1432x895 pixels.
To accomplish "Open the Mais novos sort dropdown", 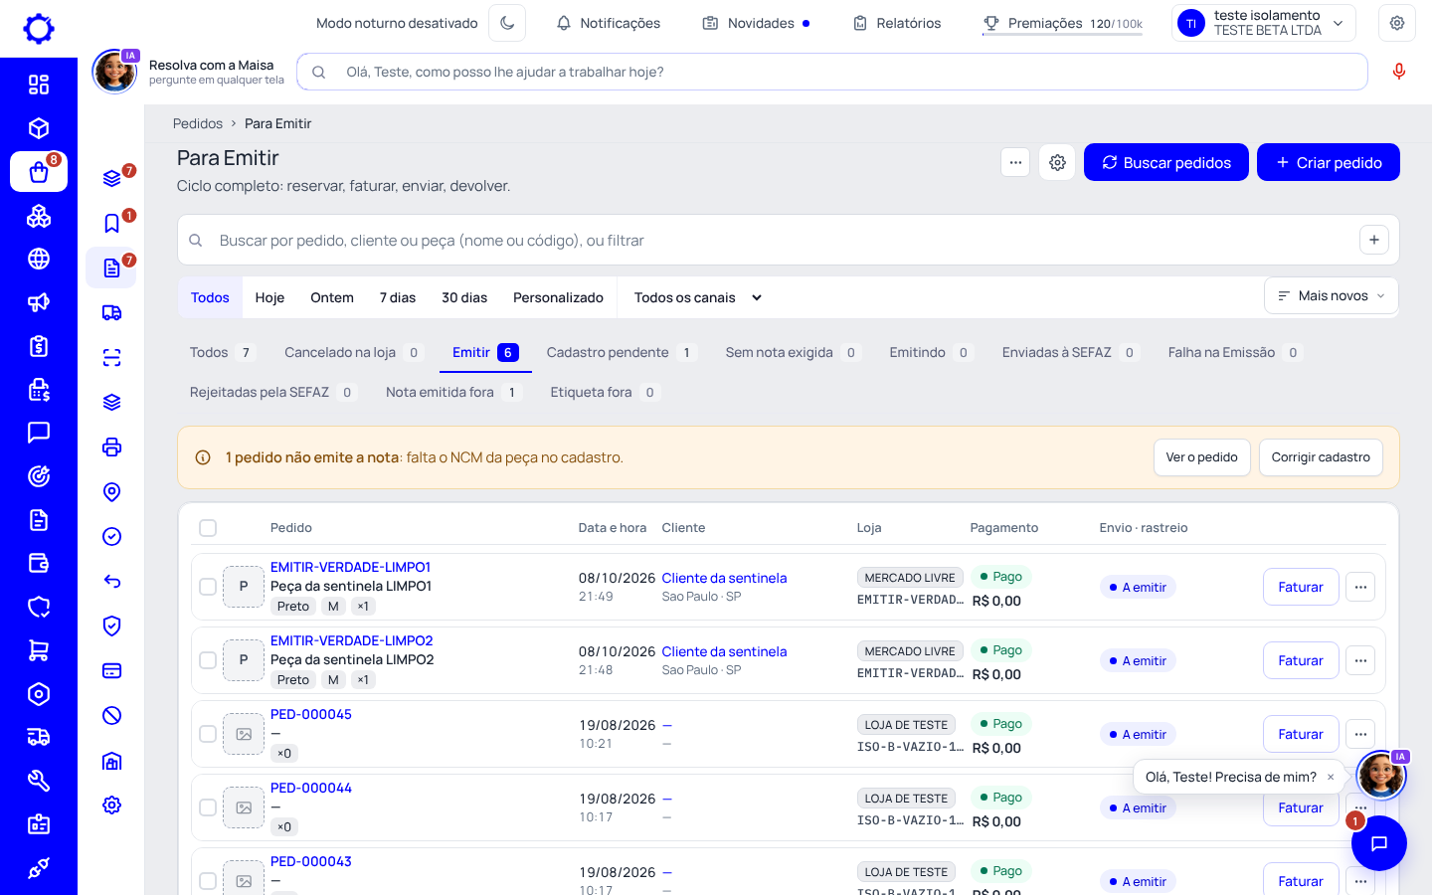I will coord(1332,296).
